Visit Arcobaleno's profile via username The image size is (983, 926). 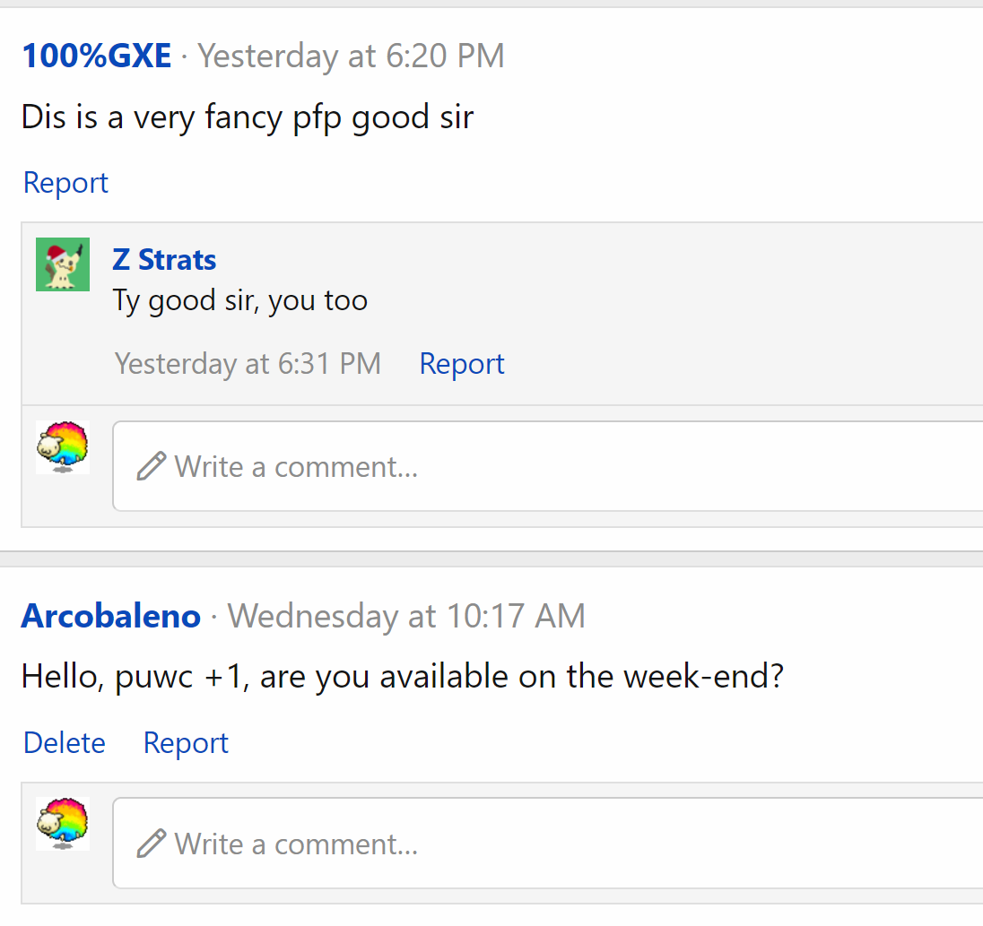click(111, 616)
